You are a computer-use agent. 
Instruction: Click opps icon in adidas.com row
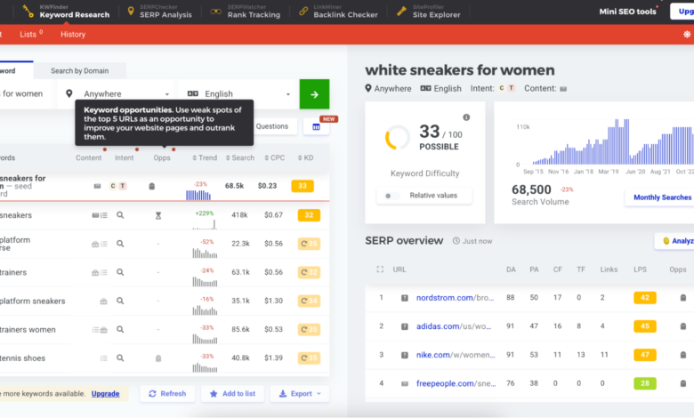(x=683, y=326)
